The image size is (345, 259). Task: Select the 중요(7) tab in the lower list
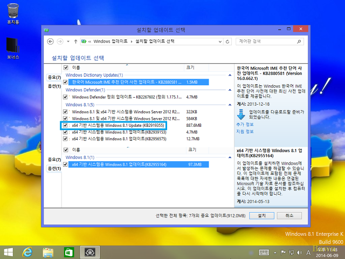click(54, 160)
